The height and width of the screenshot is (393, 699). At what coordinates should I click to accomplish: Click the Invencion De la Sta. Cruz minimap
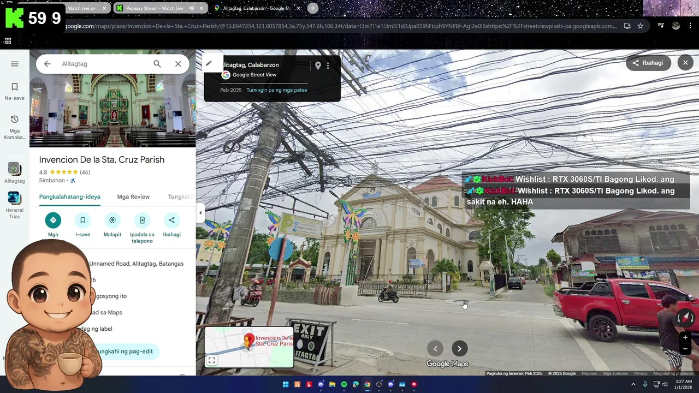(249, 347)
